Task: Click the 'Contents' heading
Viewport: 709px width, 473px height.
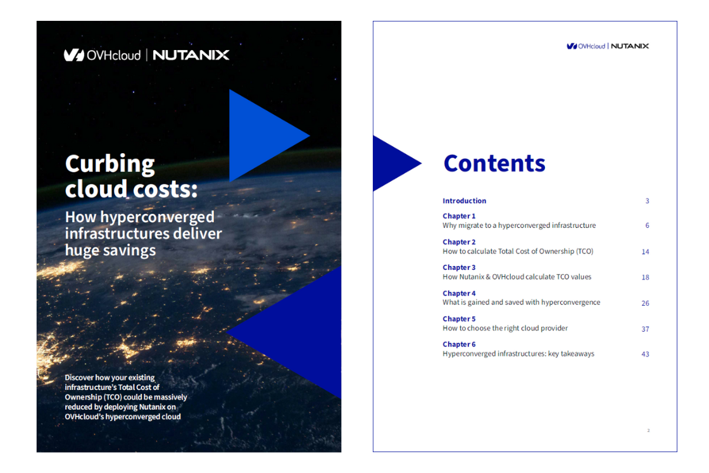Action: 494,163
